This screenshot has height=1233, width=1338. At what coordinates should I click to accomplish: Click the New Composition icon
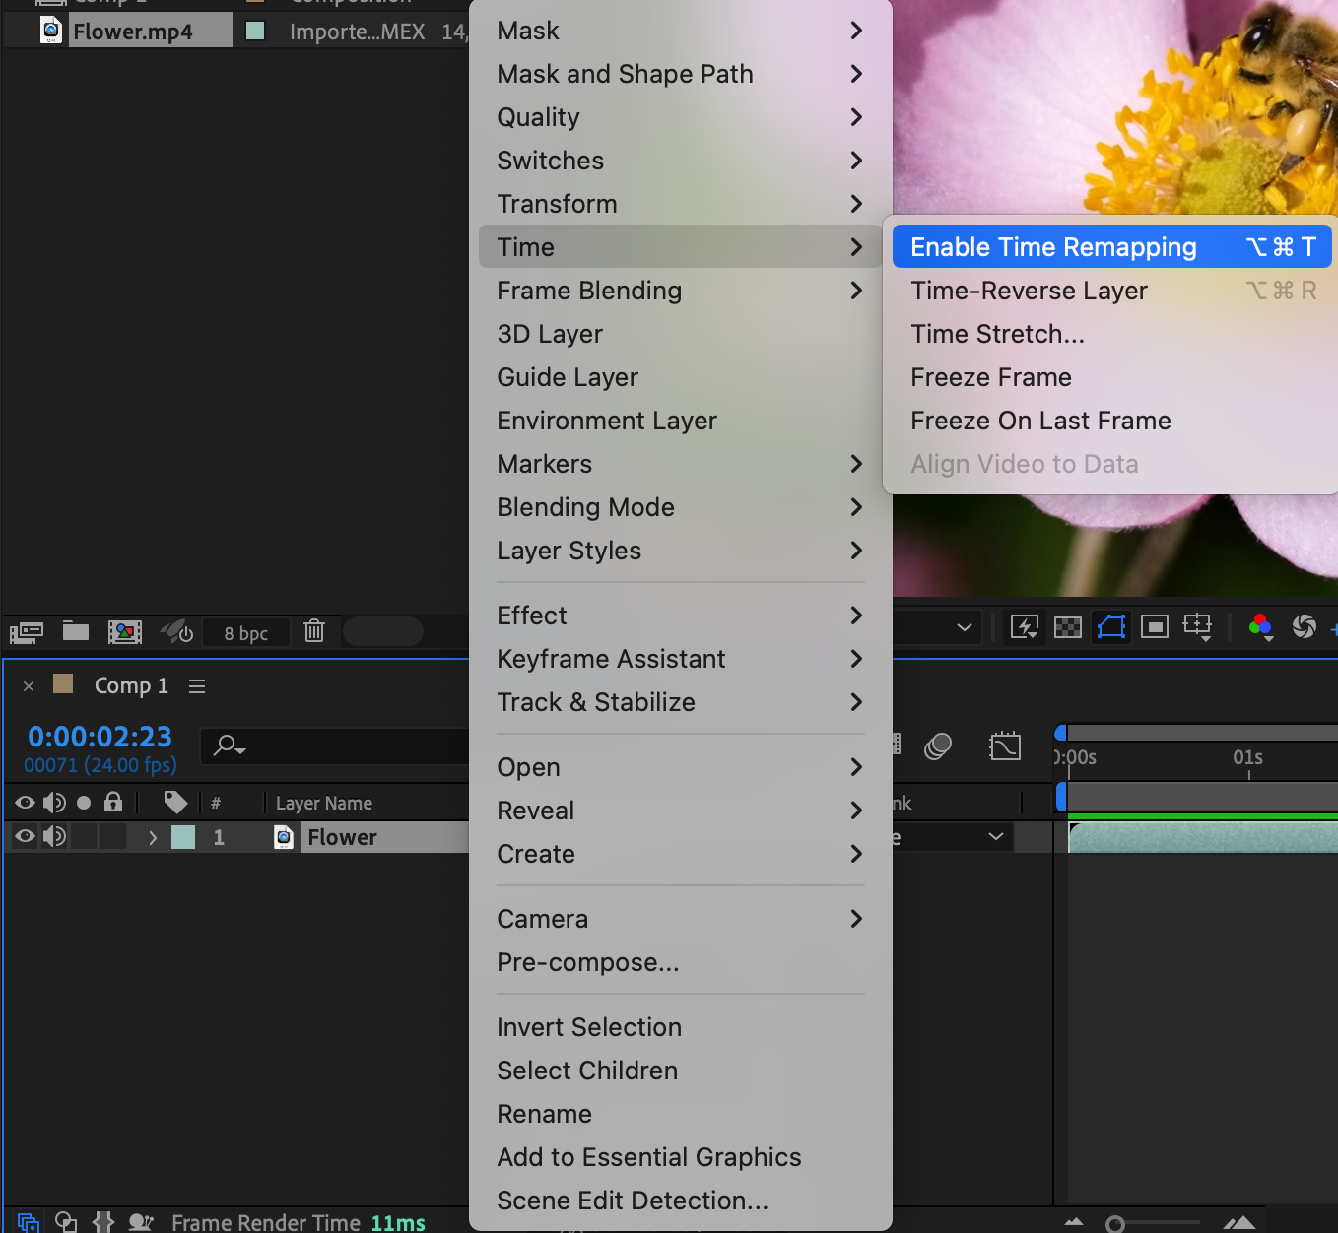125,632
